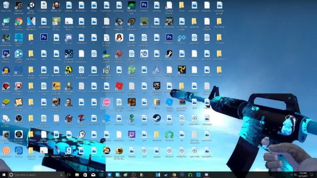Launch GeForce Experience from the desktop
Image resolution: width=317 pixels, height=178 pixels.
(x=19, y=5)
